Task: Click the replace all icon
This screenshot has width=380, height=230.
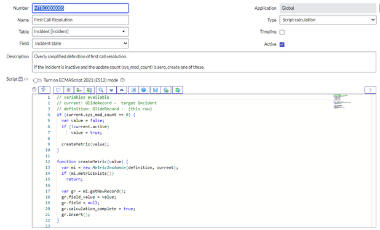Action: point(89,90)
